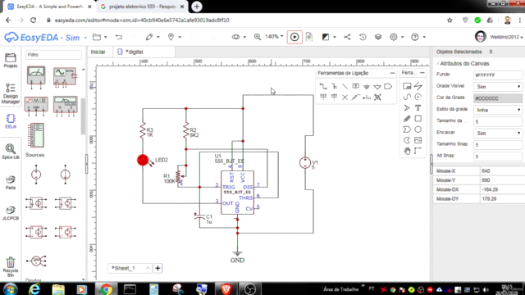Open the Parts sidebar panel
Image resolution: width=525 pixels, height=295 pixels.
11,182
